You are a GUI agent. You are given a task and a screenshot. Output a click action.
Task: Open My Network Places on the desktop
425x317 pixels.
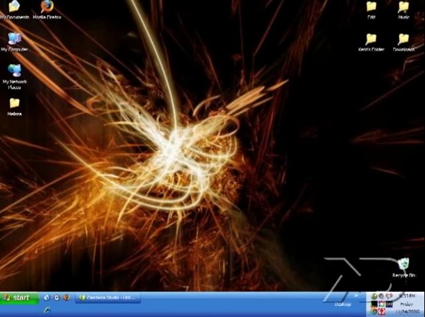(x=15, y=77)
